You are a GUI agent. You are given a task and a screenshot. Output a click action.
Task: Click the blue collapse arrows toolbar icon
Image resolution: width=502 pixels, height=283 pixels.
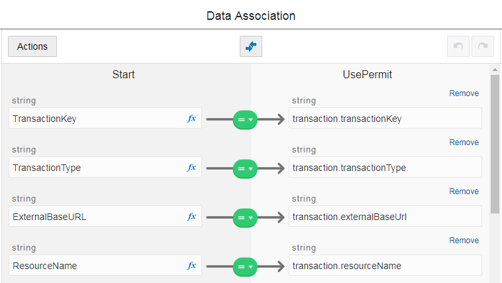pyautogui.click(x=251, y=46)
